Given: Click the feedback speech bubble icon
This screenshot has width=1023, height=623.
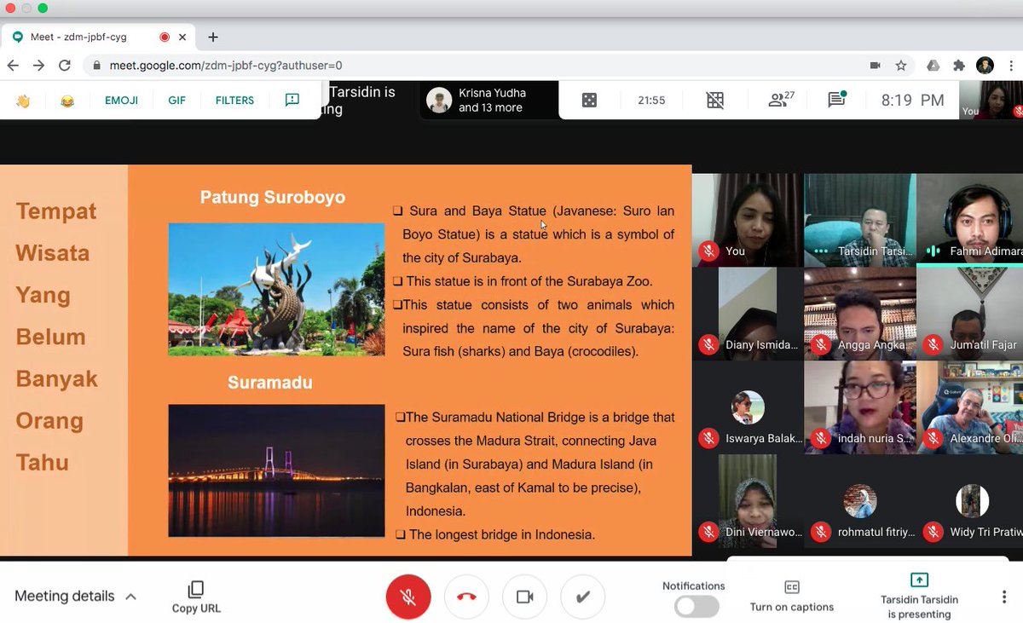Looking at the screenshot, I should coord(292,100).
